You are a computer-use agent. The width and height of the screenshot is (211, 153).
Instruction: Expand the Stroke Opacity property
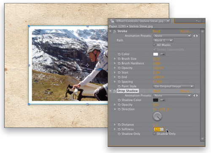(x=115, y=68)
